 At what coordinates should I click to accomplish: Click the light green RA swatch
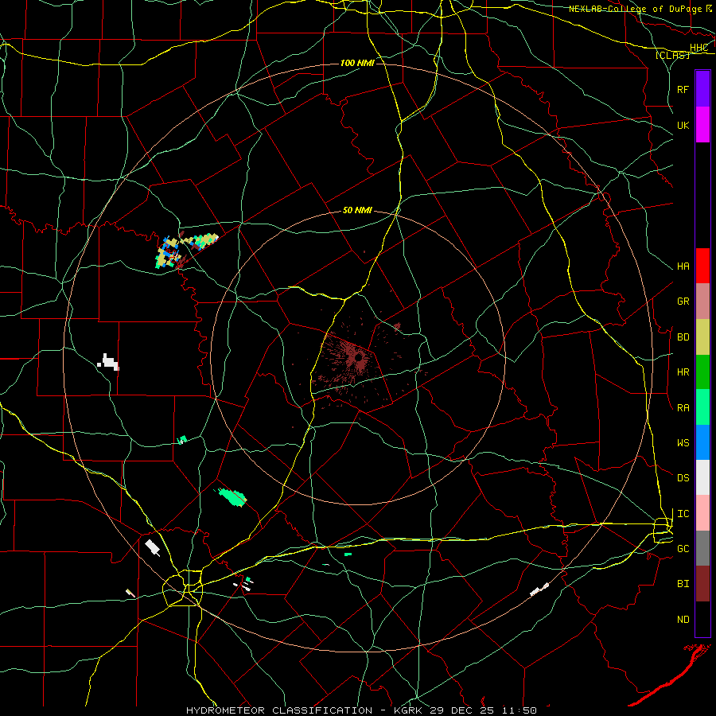(702, 407)
